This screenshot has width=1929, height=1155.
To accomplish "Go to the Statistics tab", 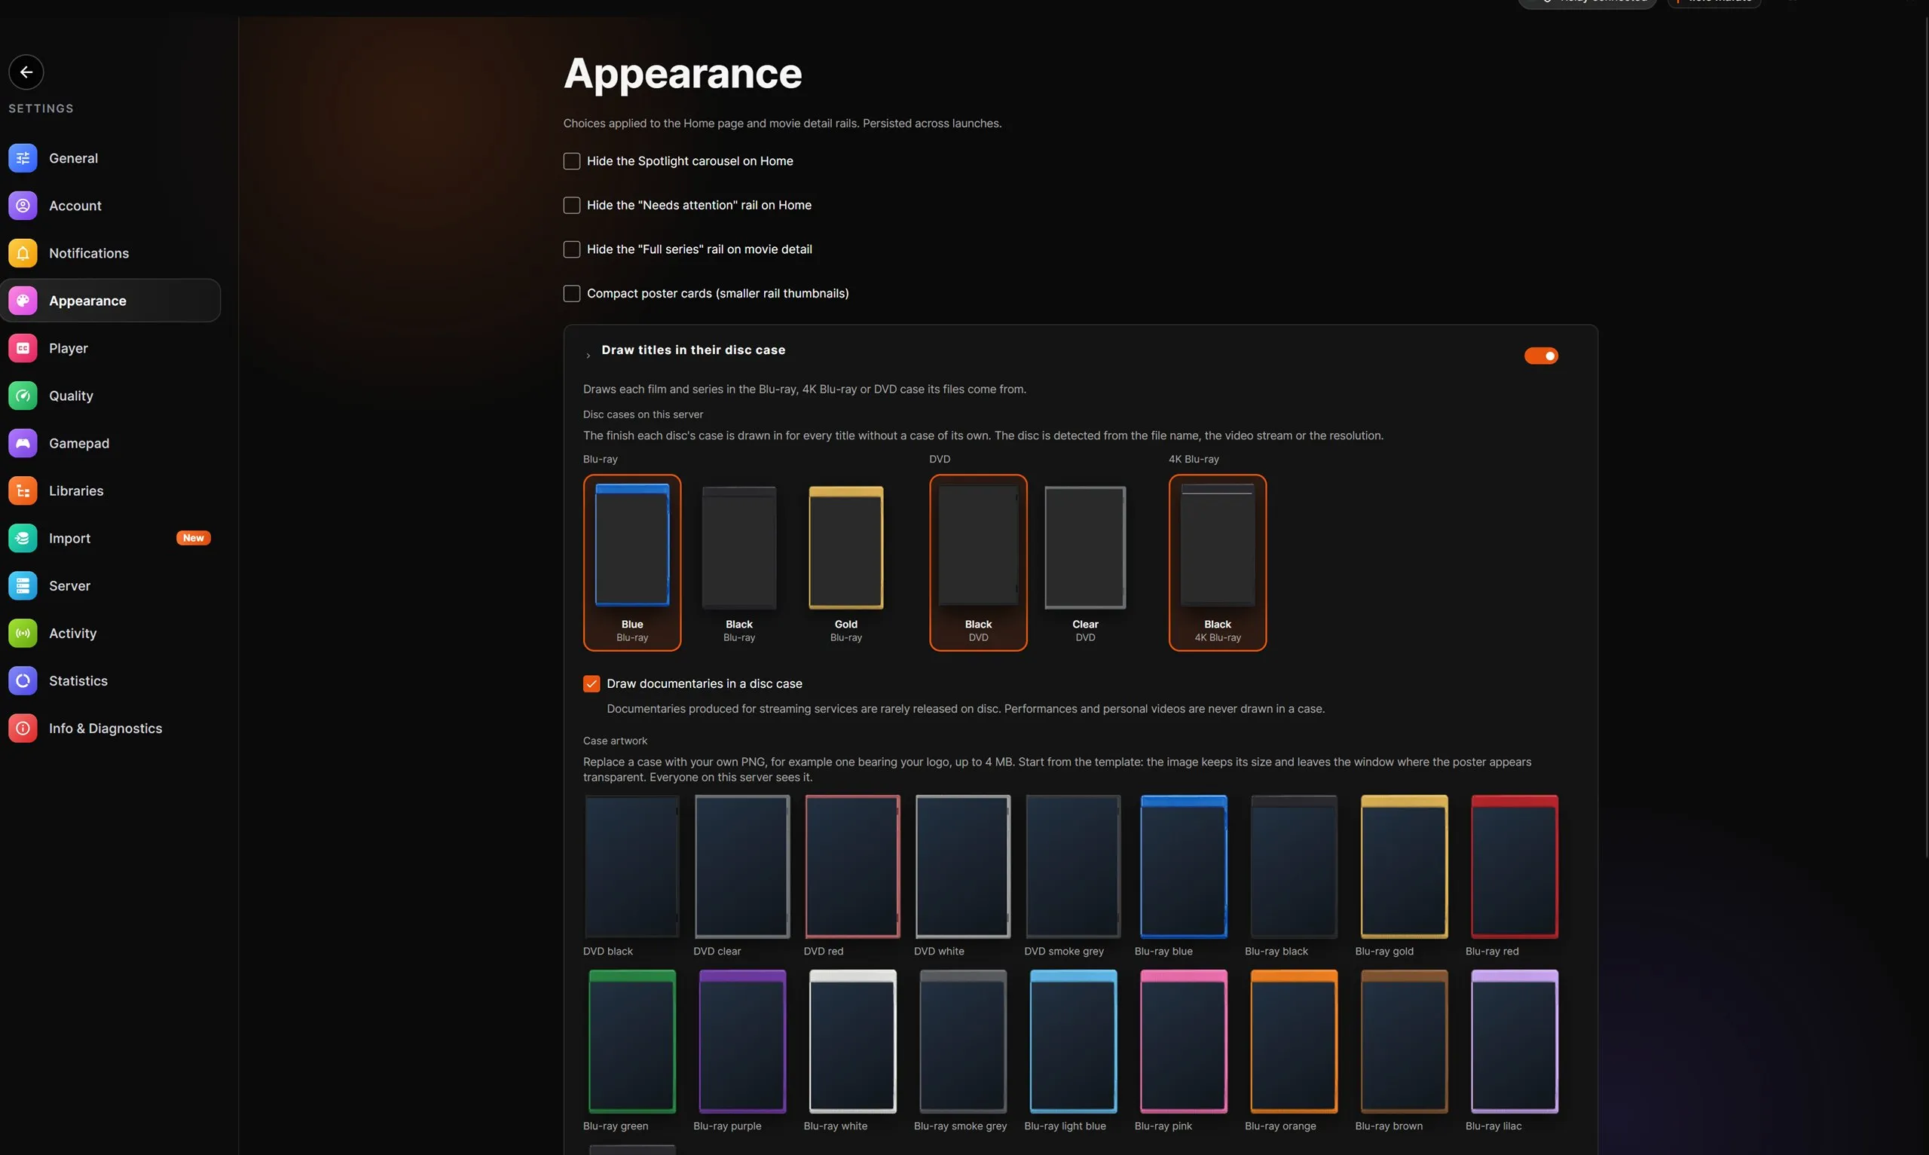I will tap(111, 680).
